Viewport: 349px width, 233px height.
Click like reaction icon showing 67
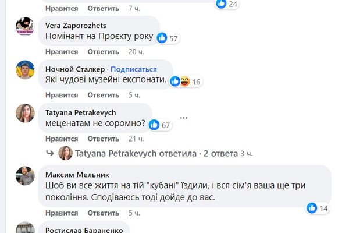[x=154, y=124]
